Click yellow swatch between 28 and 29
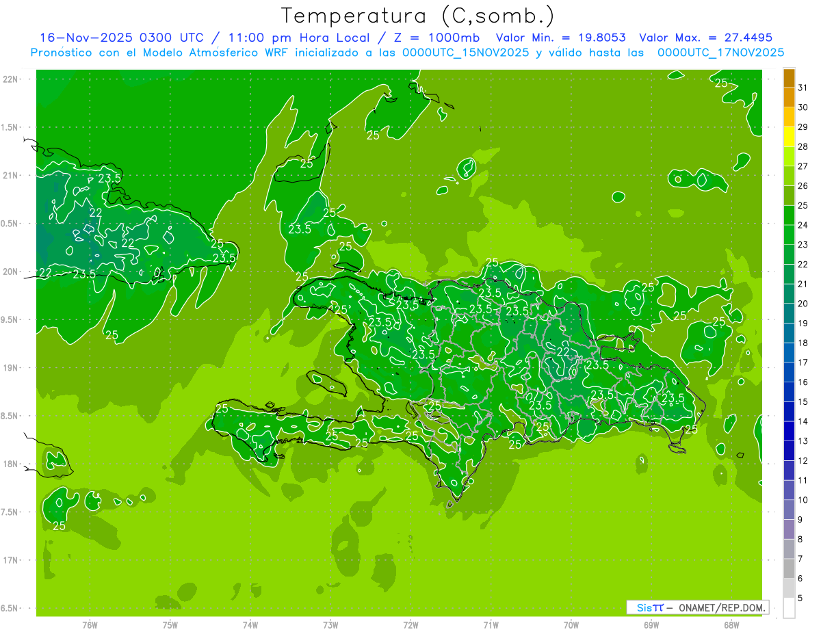Image resolution: width=821 pixels, height=634 pixels. (x=789, y=137)
